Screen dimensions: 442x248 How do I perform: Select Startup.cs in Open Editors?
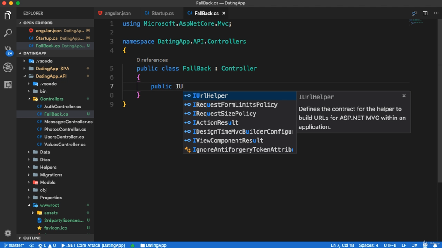coord(55,38)
